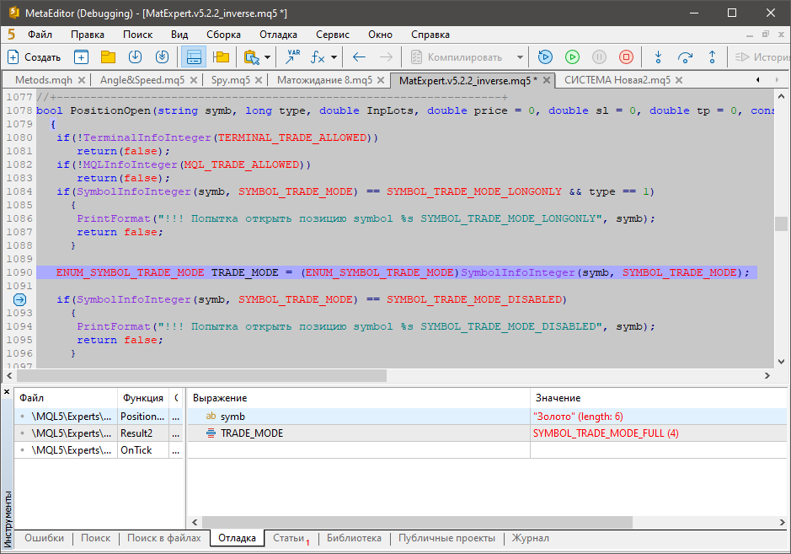Click the Step Into debug icon
Image resolution: width=791 pixels, height=554 pixels.
[658, 57]
